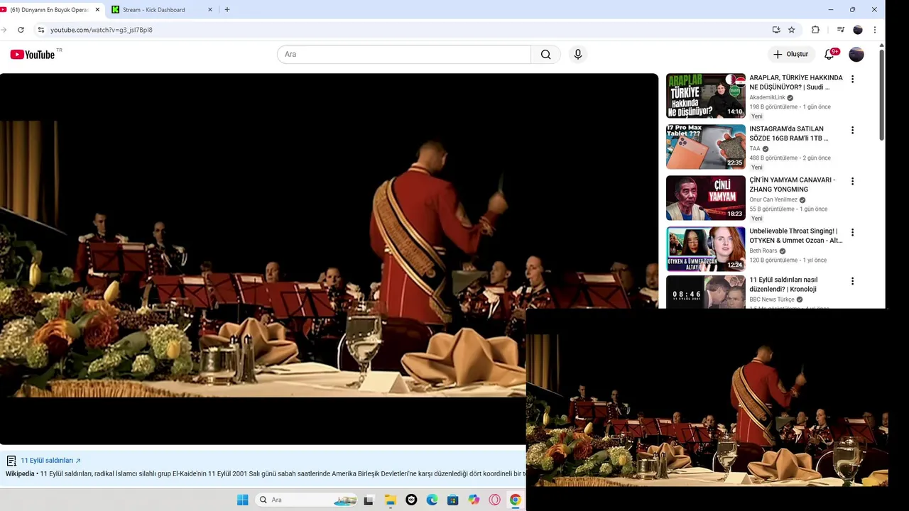
Task: Bookmark this page with the star icon
Action: [x=792, y=30]
